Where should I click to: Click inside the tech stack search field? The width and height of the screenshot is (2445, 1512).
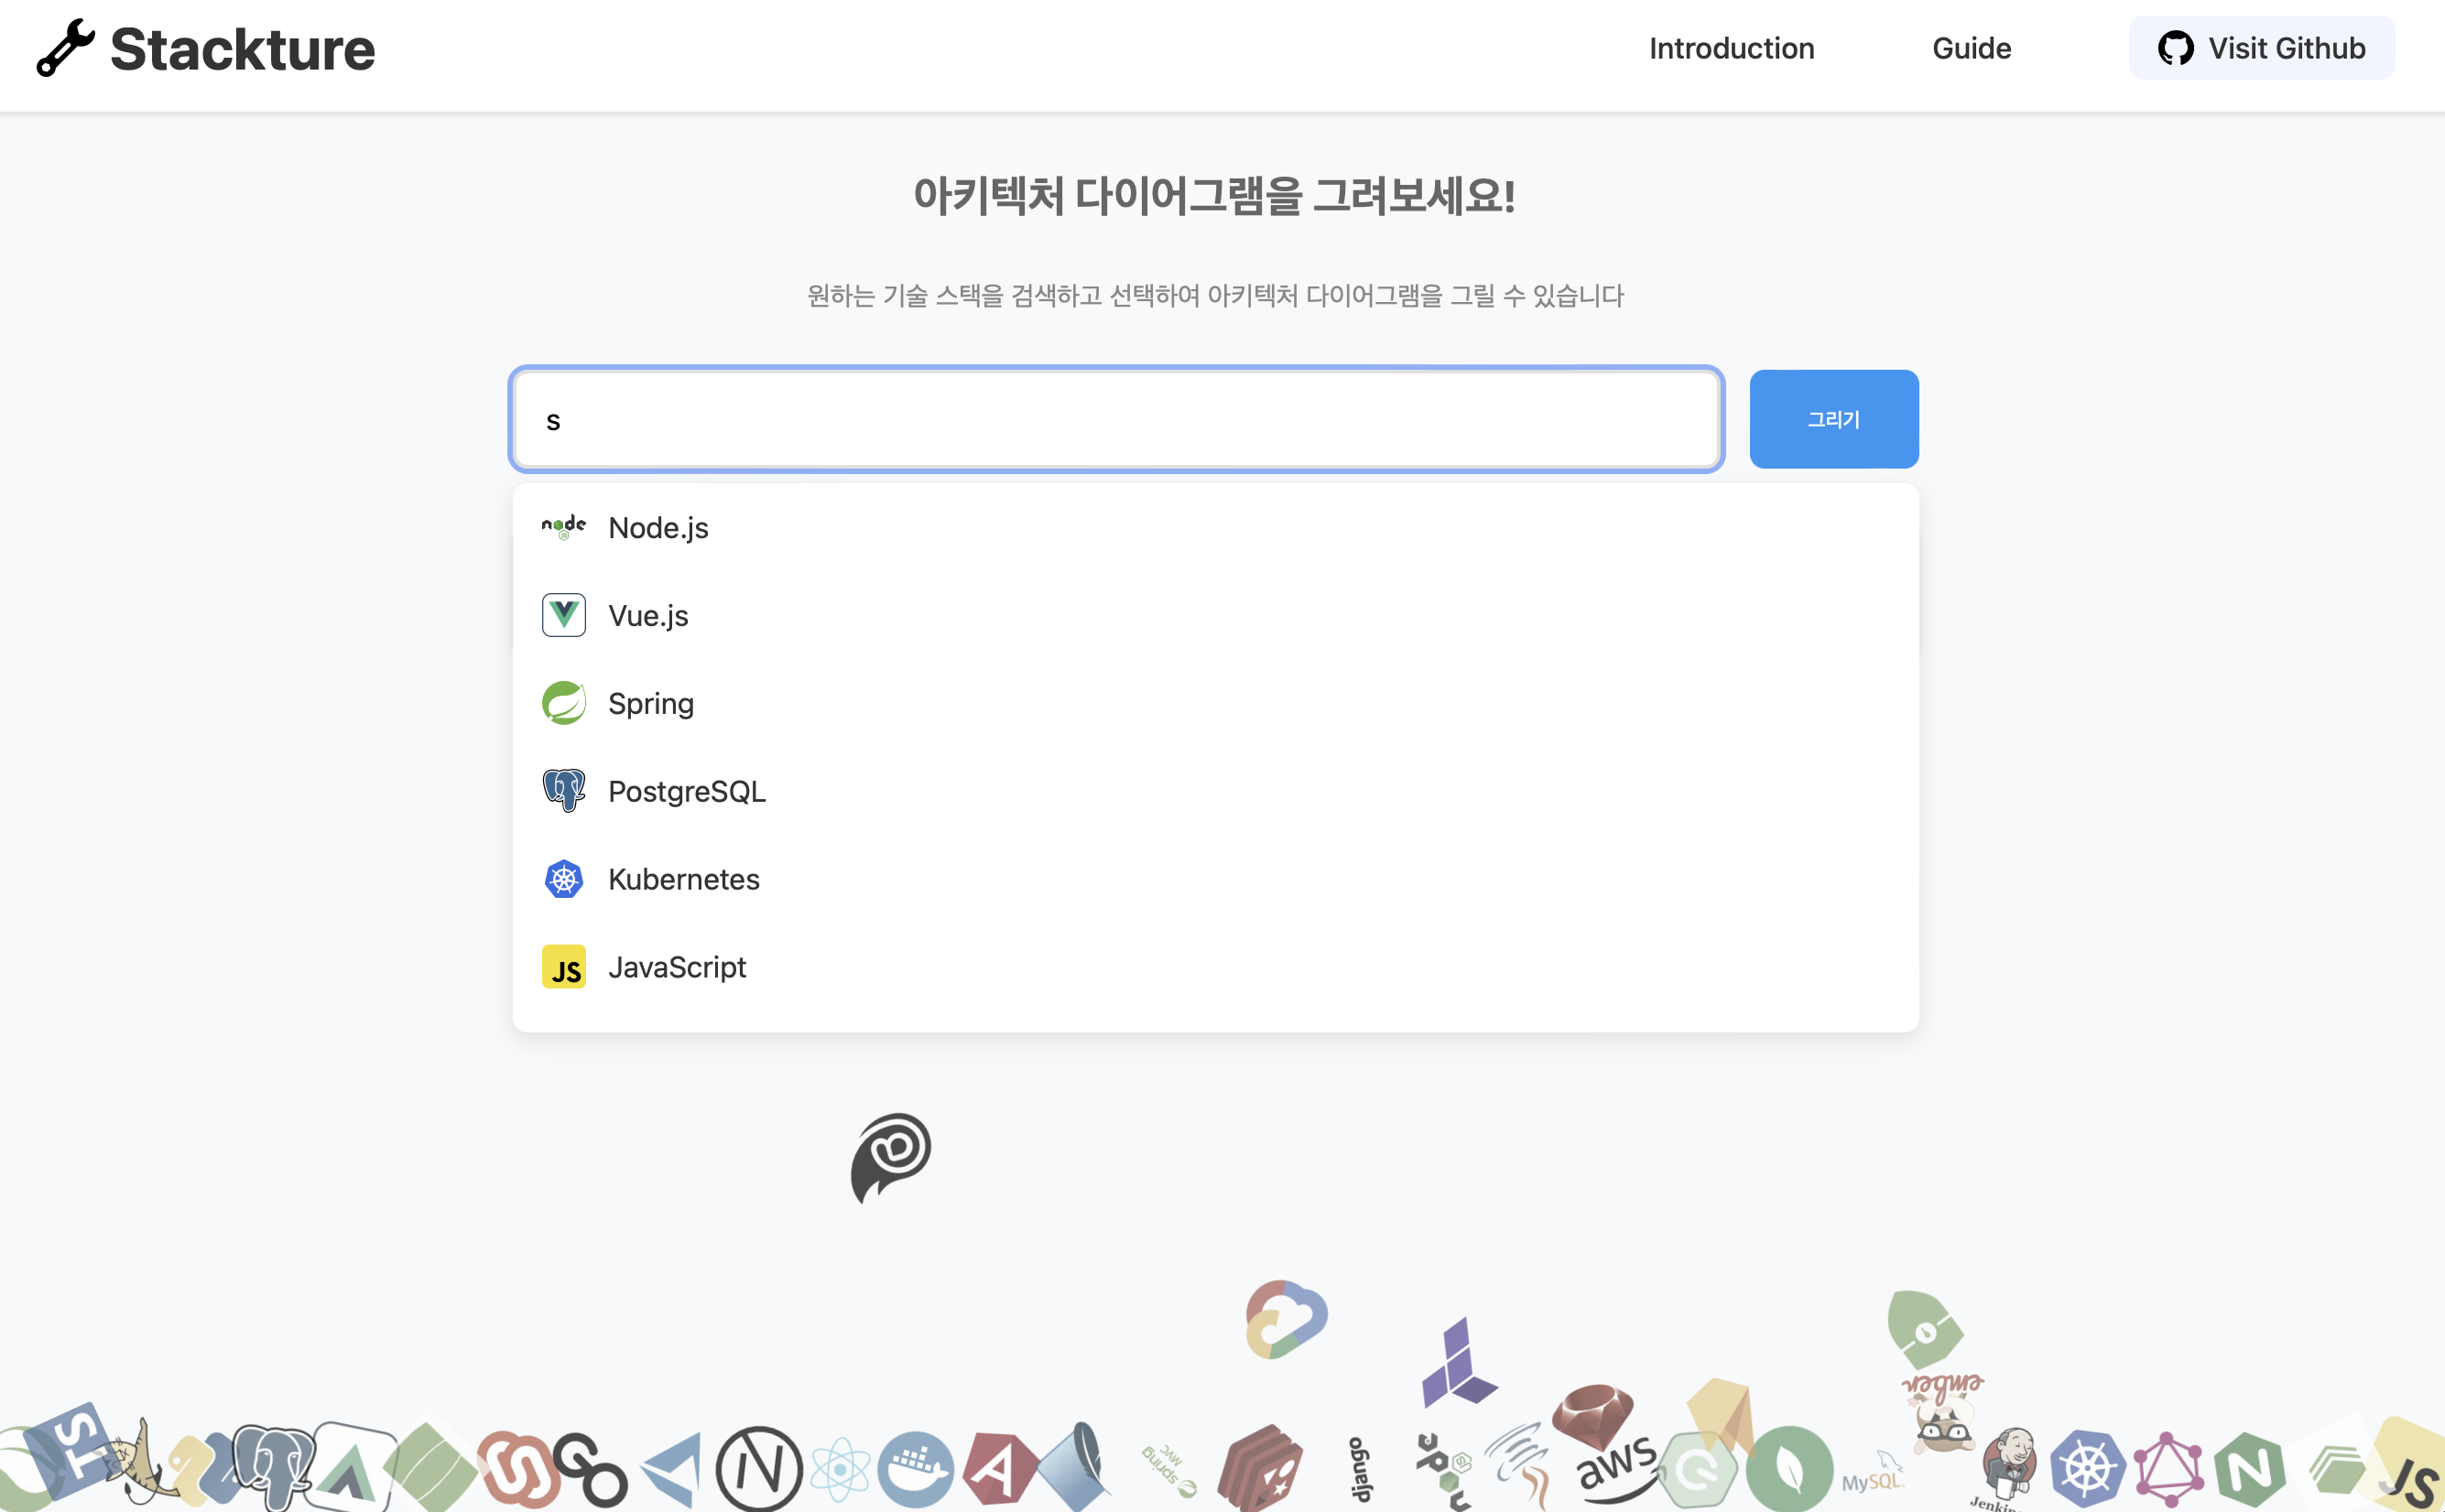[1114, 419]
